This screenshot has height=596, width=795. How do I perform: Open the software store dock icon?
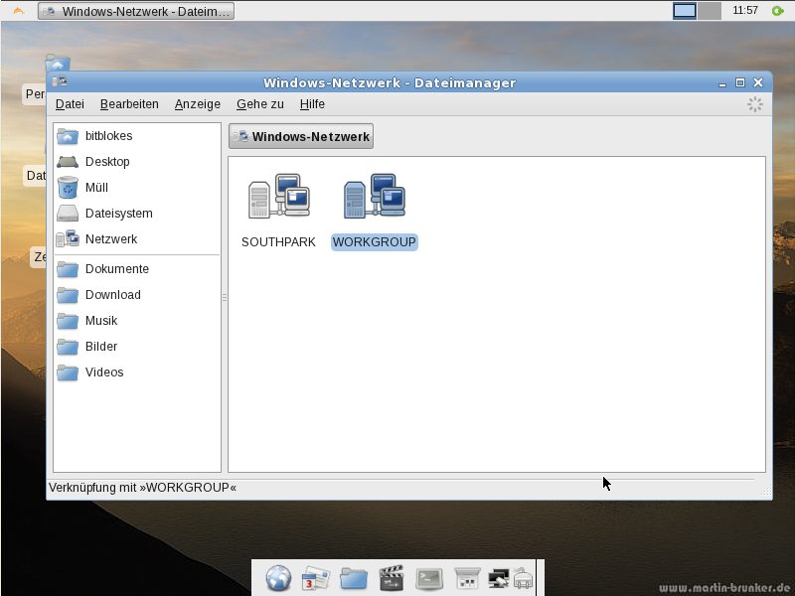(467, 578)
